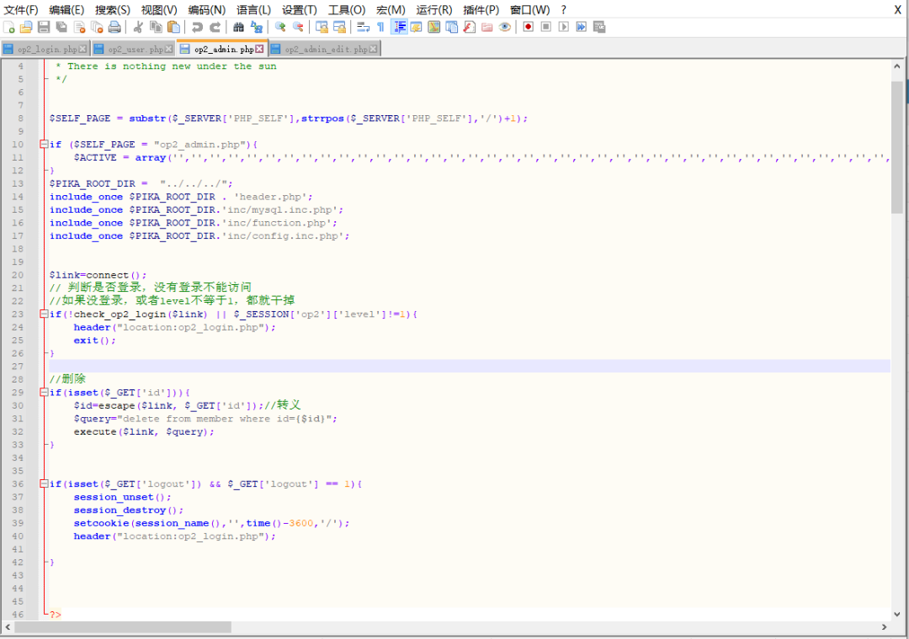The height and width of the screenshot is (639, 909).
Task: Click the Paste clipboard icon
Action: tap(173, 27)
